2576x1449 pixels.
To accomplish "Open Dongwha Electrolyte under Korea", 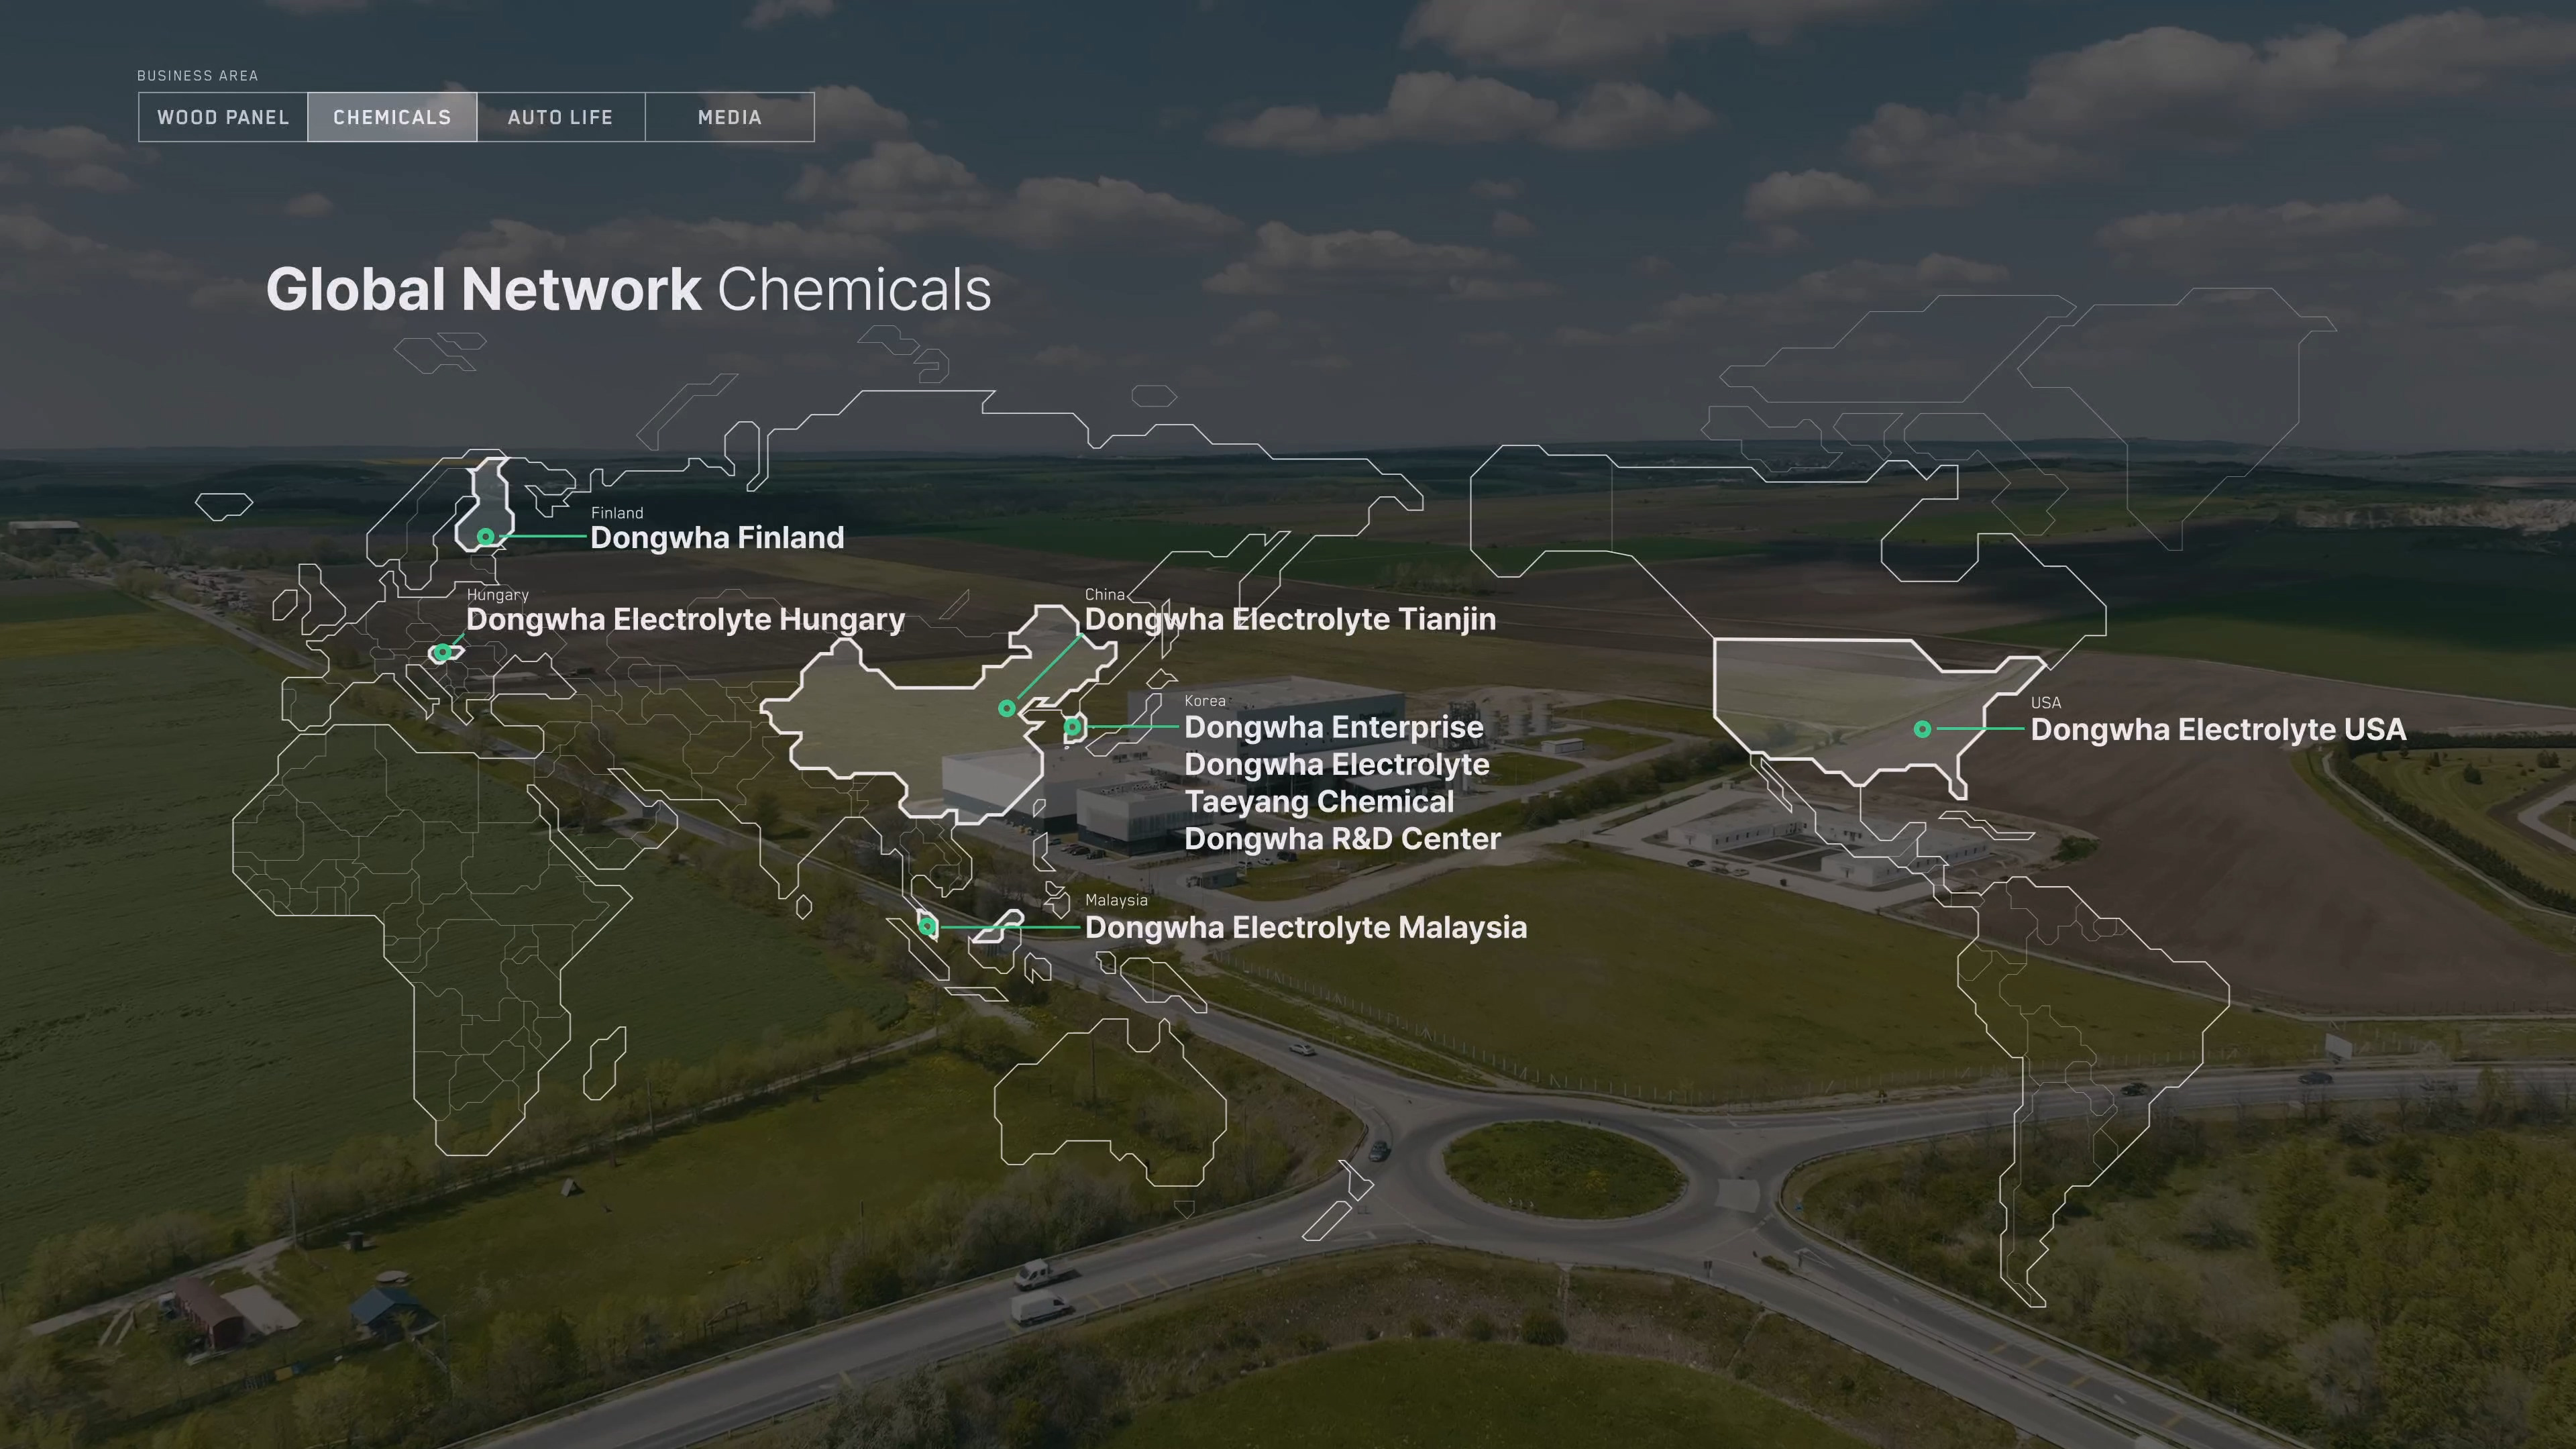I will [1337, 764].
